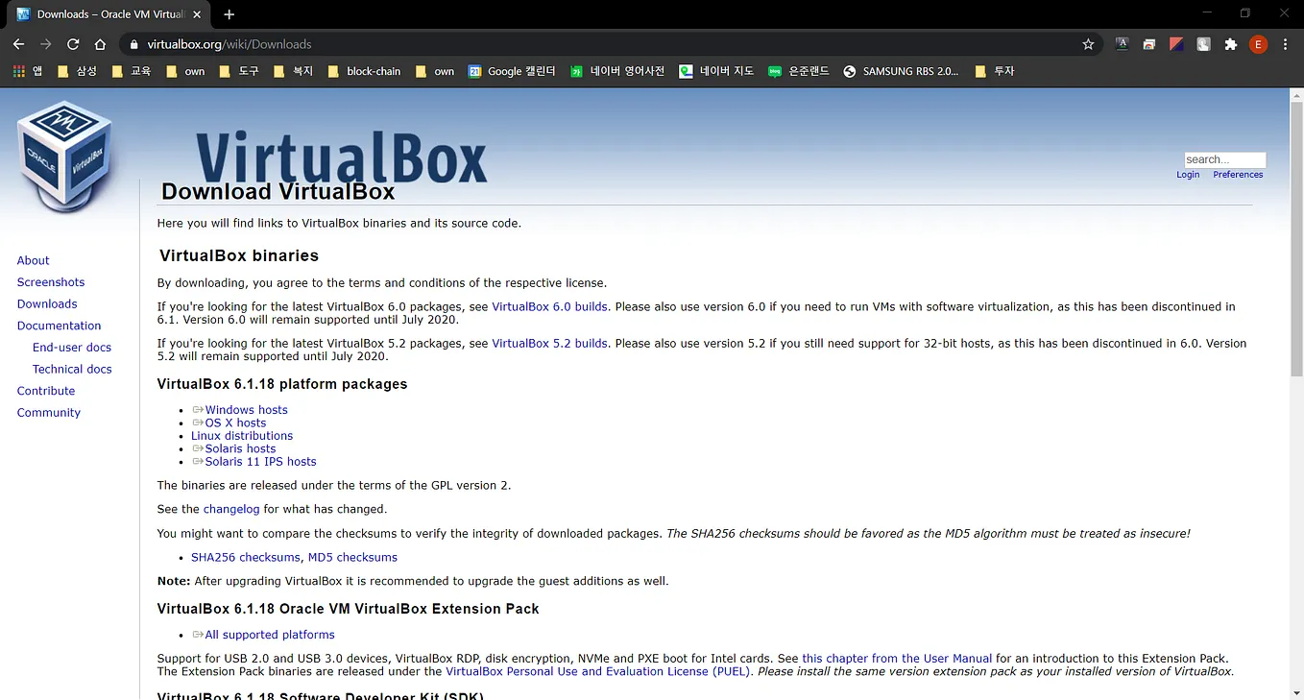
Task: Open the 교육 bookmark folder
Action: (132, 71)
